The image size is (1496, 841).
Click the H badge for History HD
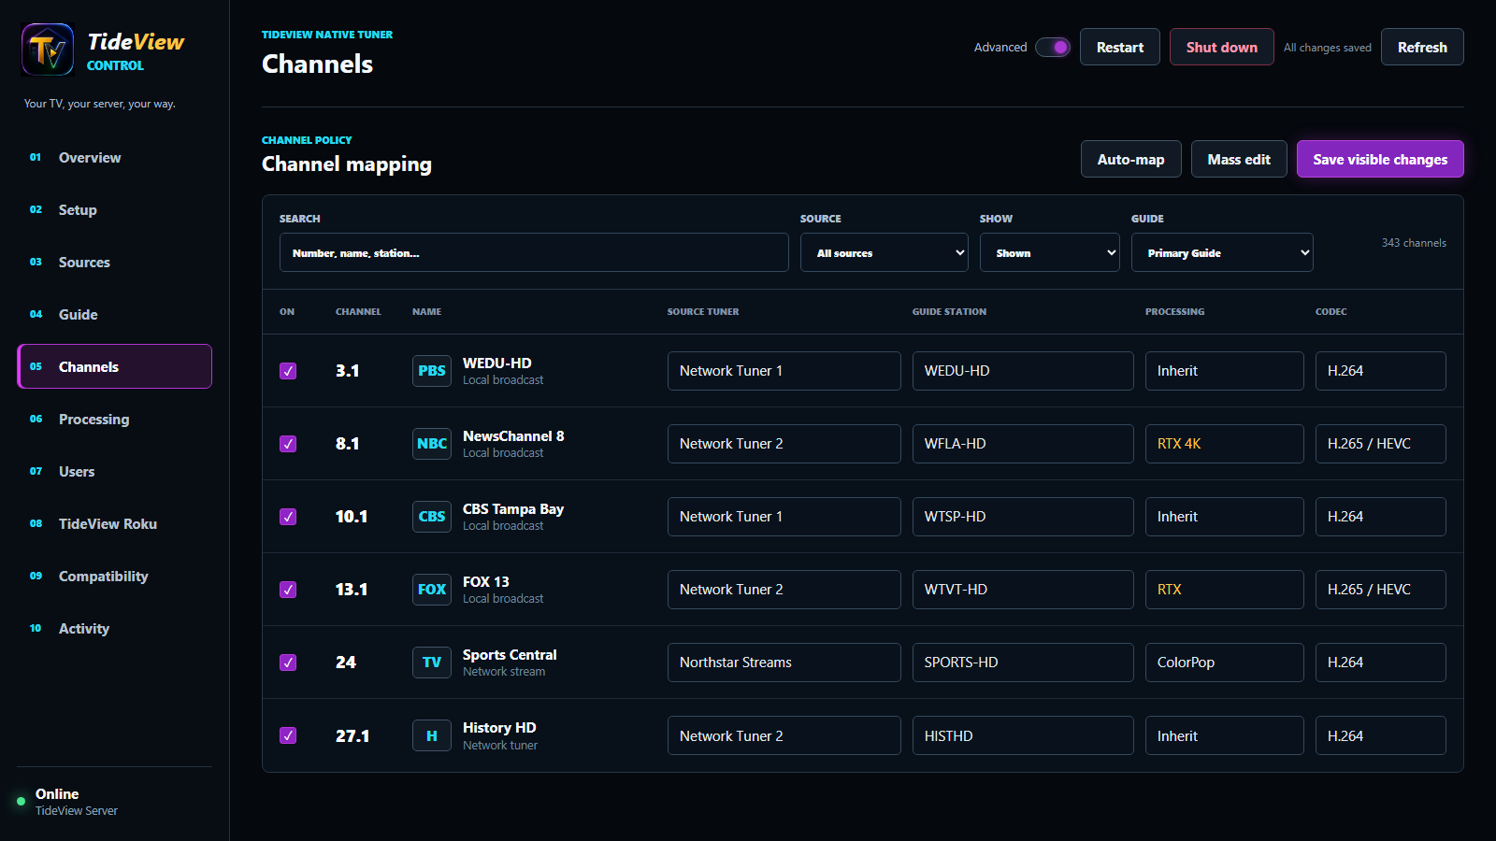(432, 735)
